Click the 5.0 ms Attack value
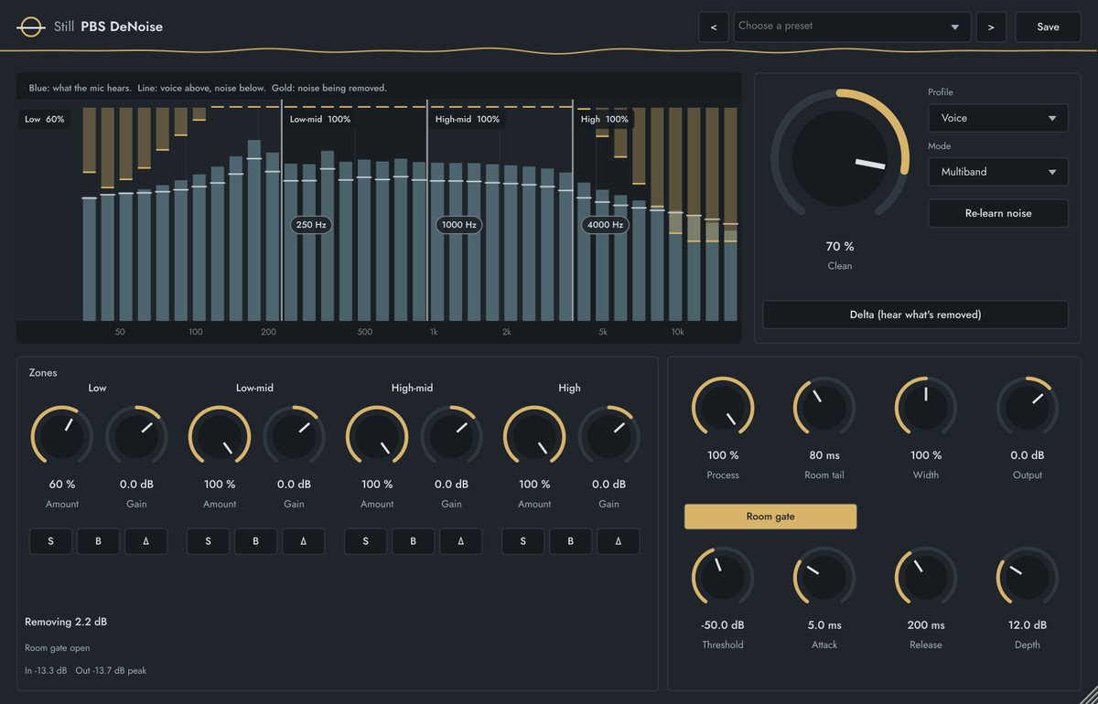The height and width of the screenshot is (704, 1098). tap(824, 625)
